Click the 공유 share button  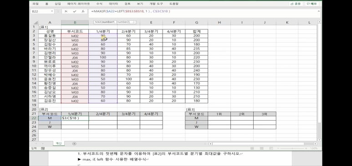pos(296,4)
